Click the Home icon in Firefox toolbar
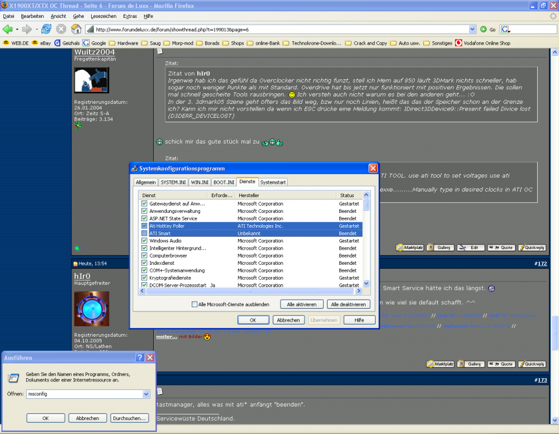This screenshot has width=559, height=434. point(76,29)
